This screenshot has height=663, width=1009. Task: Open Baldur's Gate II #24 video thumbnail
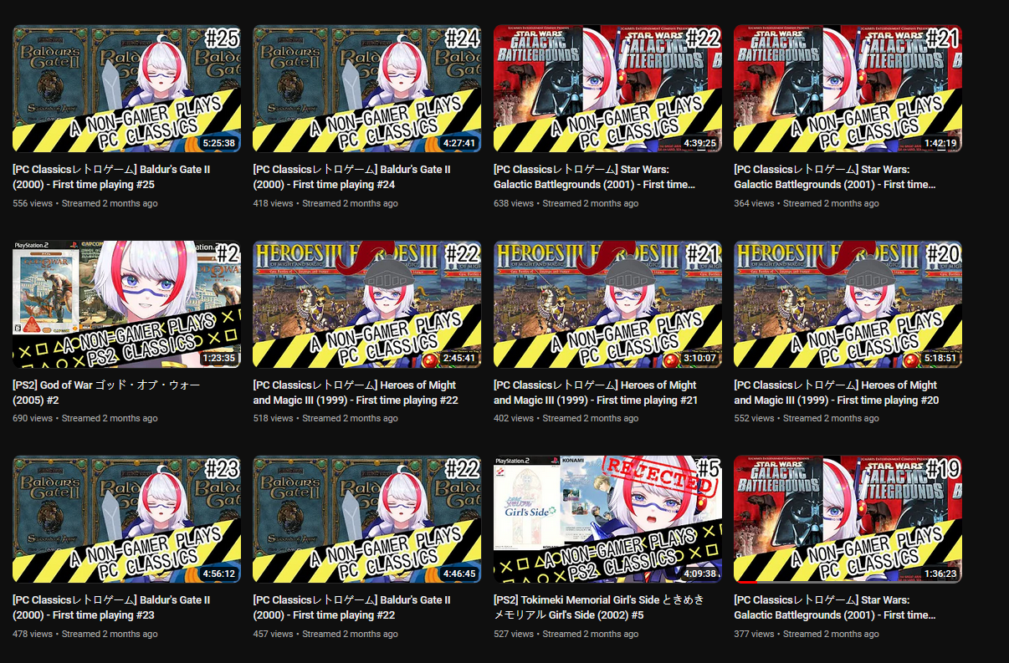click(366, 88)
